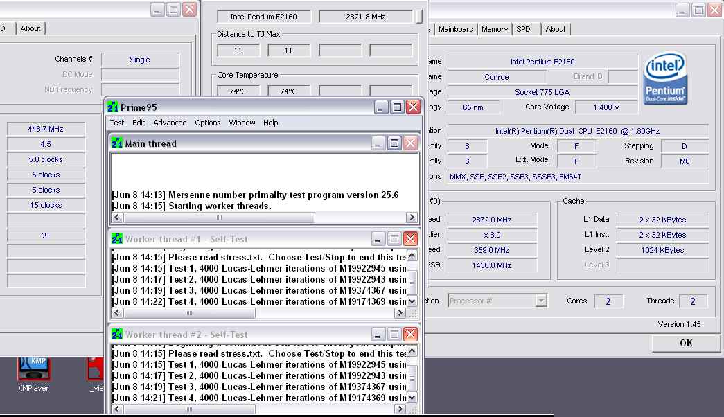Click the Intel Pentium logo in CPU-Z
Image resolution: width=724 pixels, height=417 pixels.
click(x=665, y=78)
